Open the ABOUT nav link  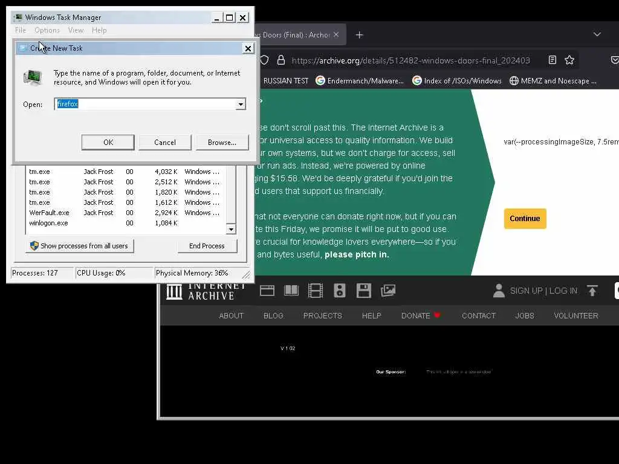click(232, 315)
